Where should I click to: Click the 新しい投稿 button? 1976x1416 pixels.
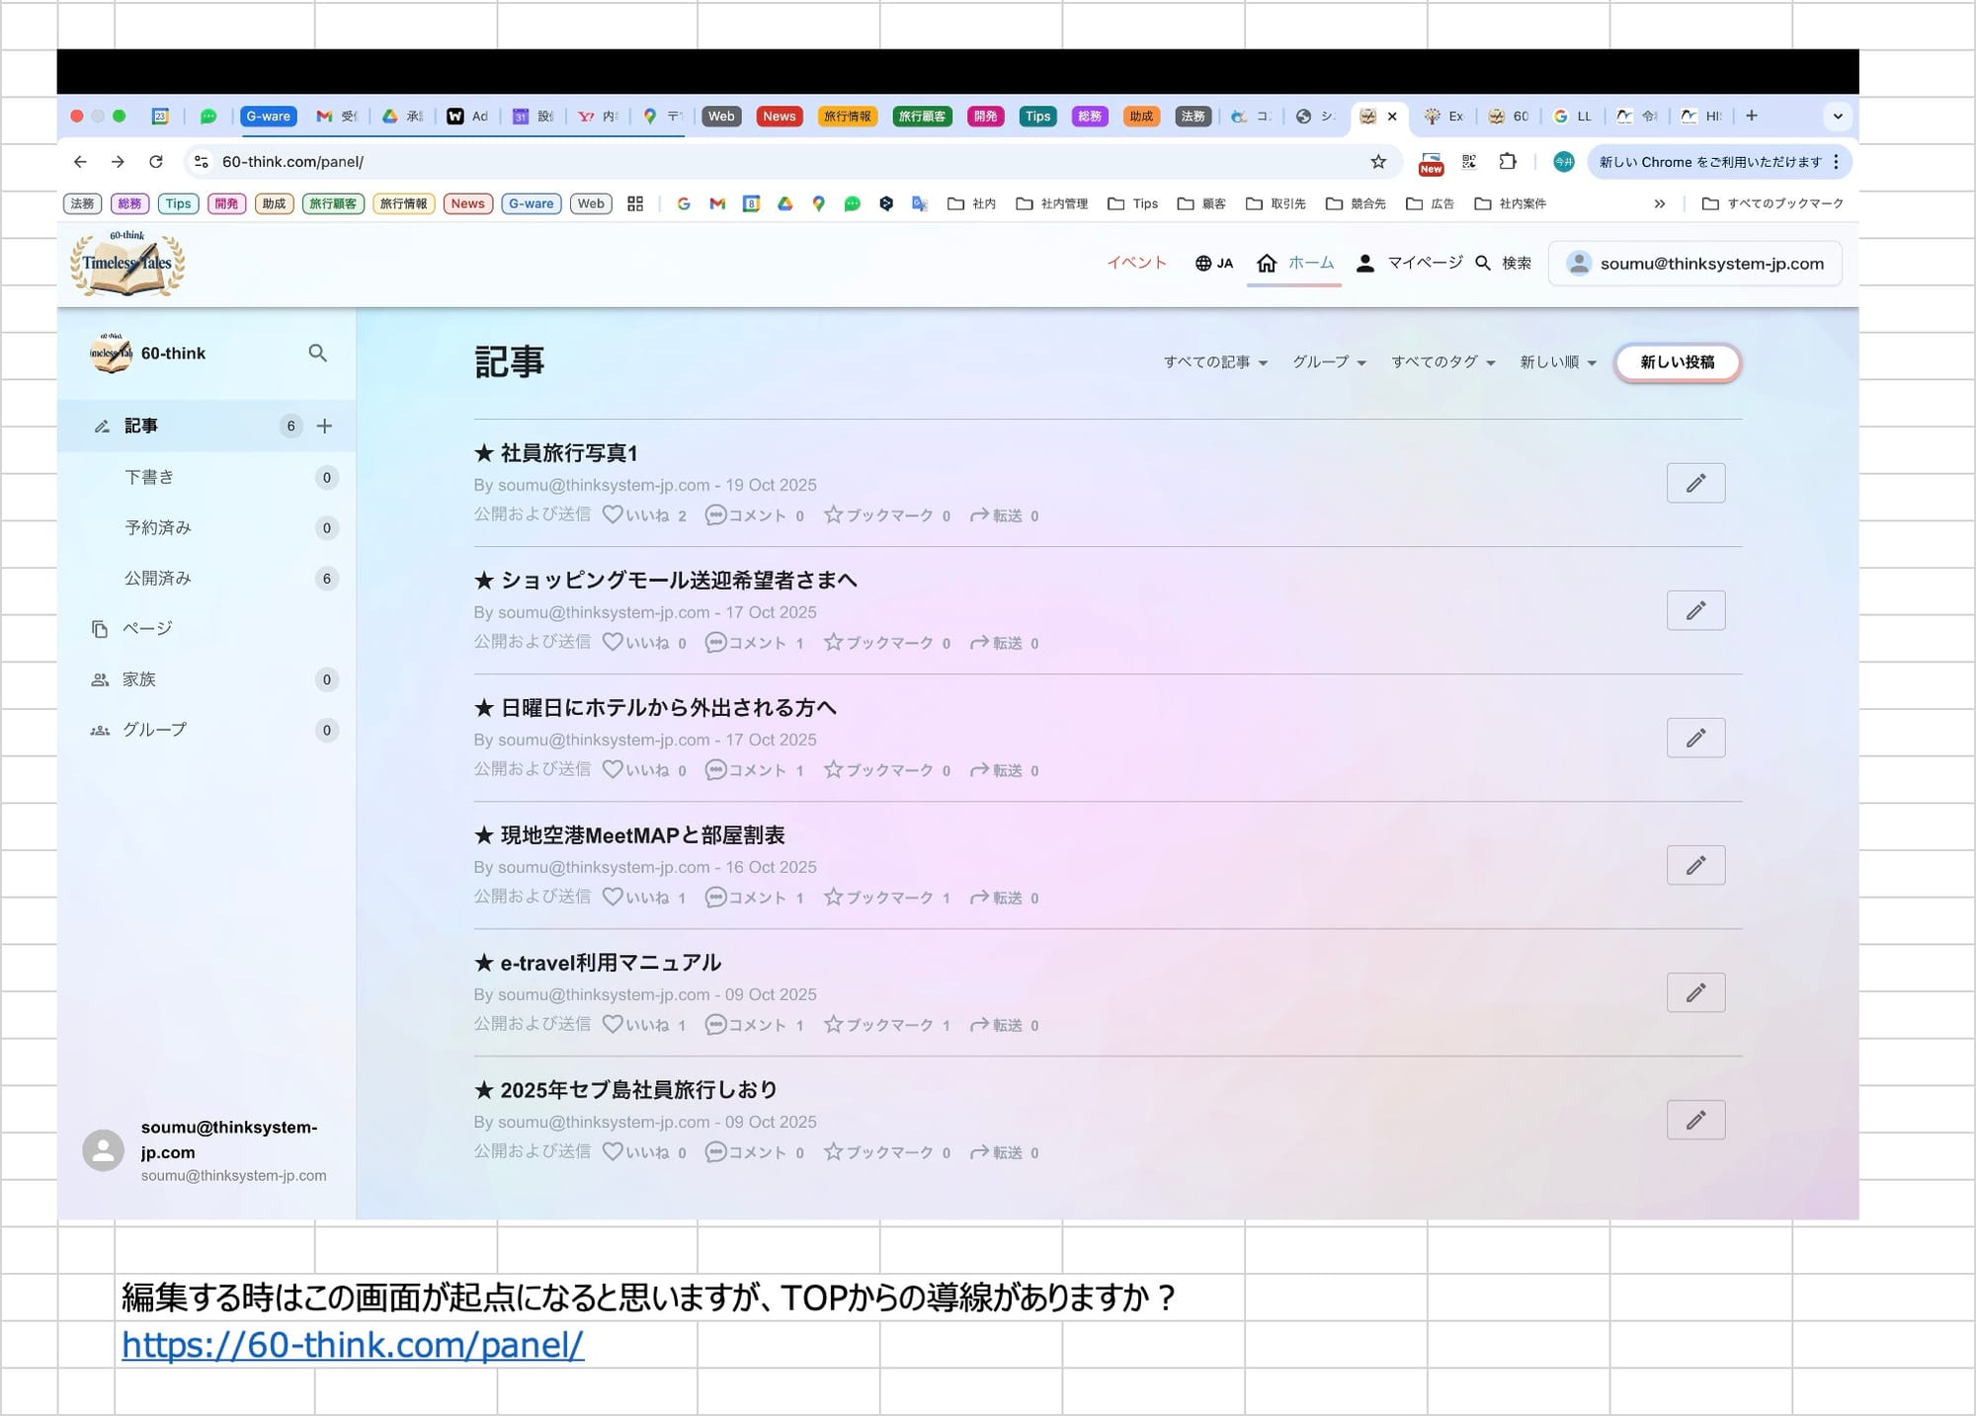pos(1677,362)
